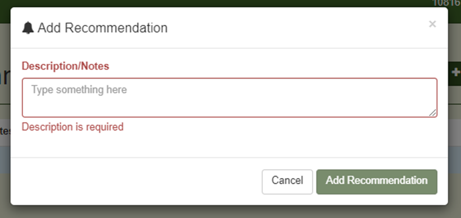This screenshot has width=461, height=218.
Task: Click blank area beneath the error message
Action: pos(229,144)
